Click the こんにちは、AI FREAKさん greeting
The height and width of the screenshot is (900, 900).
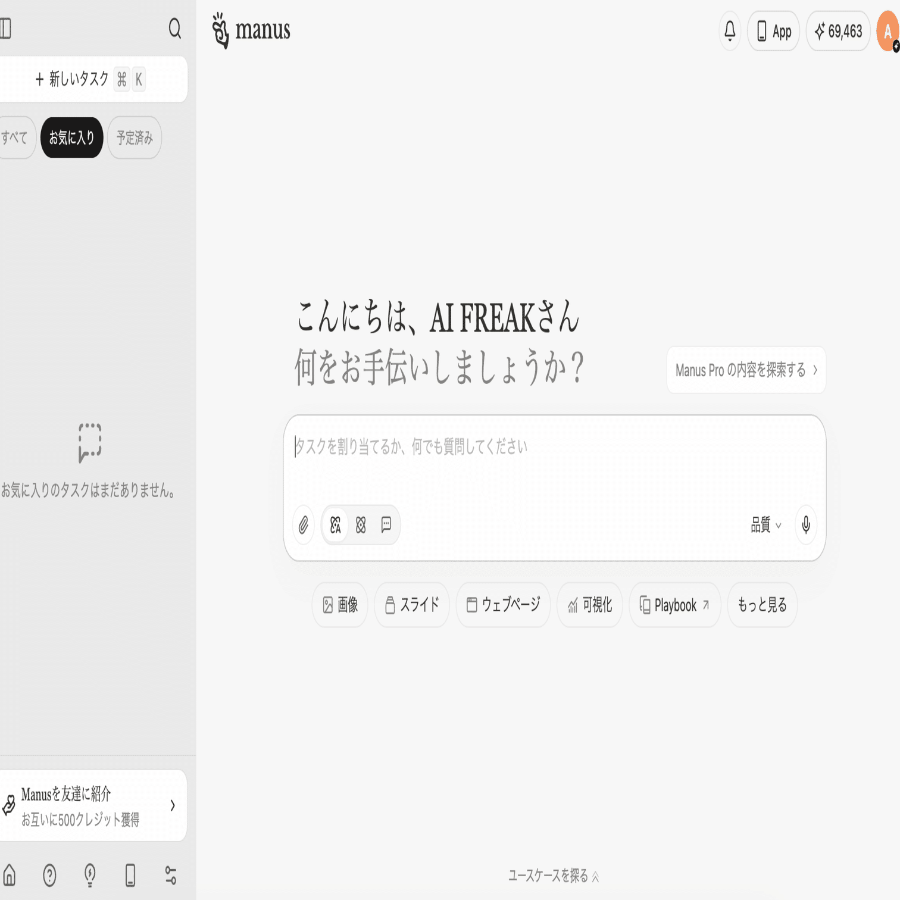tap(437, 317)
